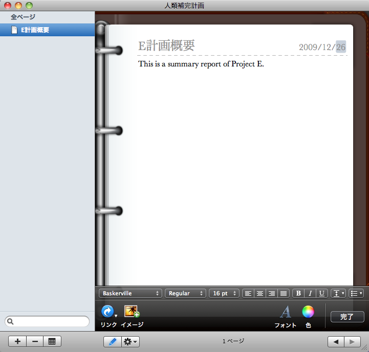The width and height of the screenshot is (369, 352).
Task: Click in the sidebar search field
Action: (47, 321)
